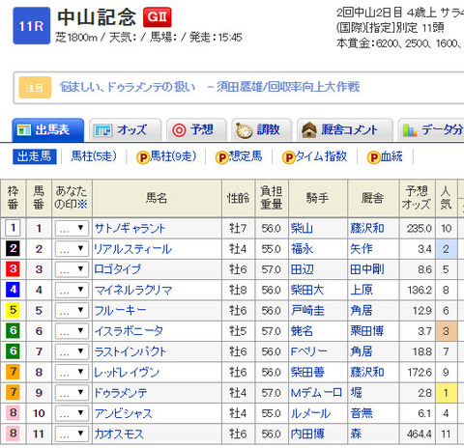
Task: Open mark dropdown for カオスモス
Action: [72, 434]
